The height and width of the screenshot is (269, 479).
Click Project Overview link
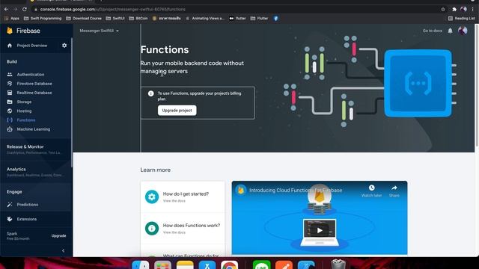(32, 46)
